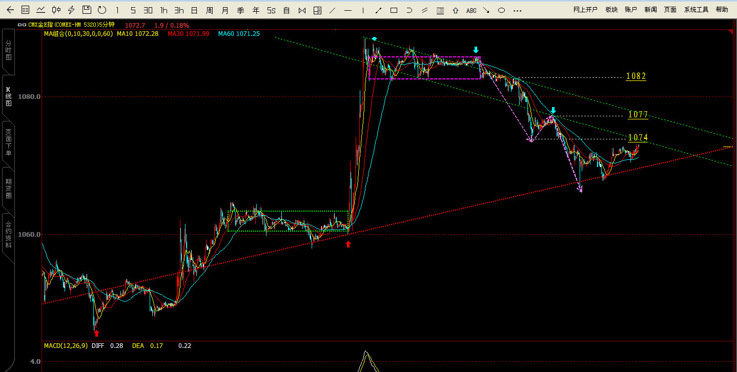Open the 板块 menu
Image resolution: width=737 pixels, height=372 pixels.
611,10
